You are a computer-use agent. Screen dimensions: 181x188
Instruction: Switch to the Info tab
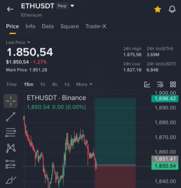[x=31, y=26]
